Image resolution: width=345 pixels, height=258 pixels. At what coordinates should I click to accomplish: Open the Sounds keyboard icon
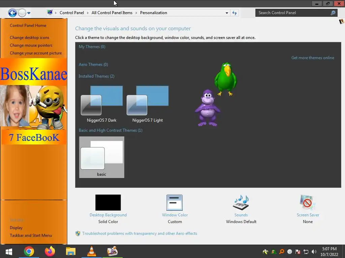[x=241, y=203]
